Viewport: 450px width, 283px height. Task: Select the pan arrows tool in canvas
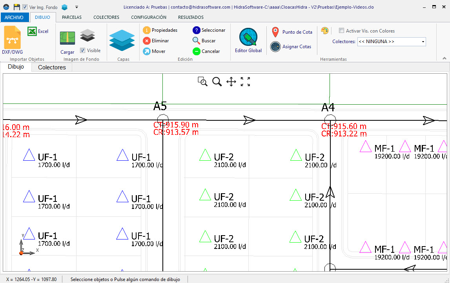(x=231, y=82)
